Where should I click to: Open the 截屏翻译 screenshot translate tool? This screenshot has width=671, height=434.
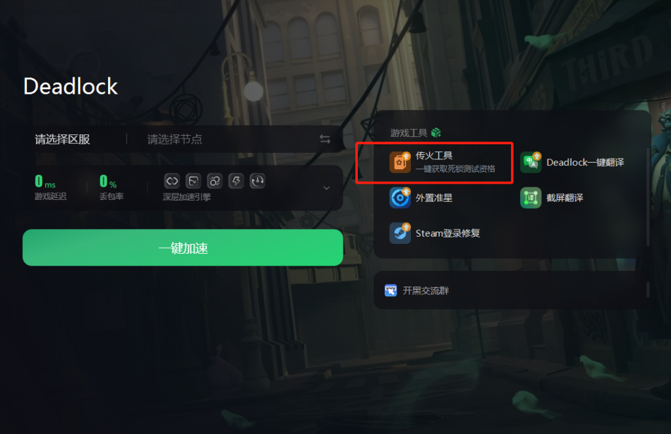[x=552, y=198]
